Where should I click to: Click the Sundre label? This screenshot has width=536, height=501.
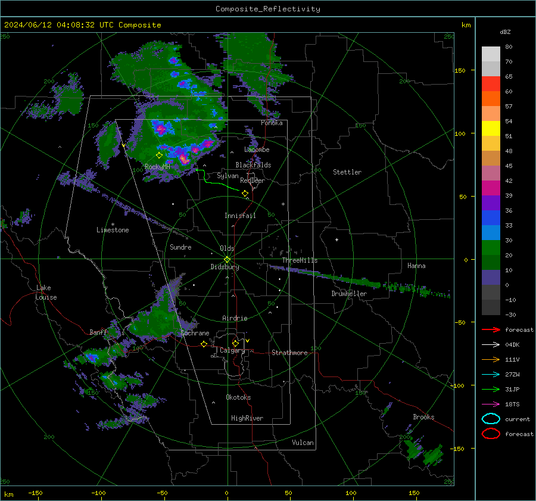(x=180, y=247)
